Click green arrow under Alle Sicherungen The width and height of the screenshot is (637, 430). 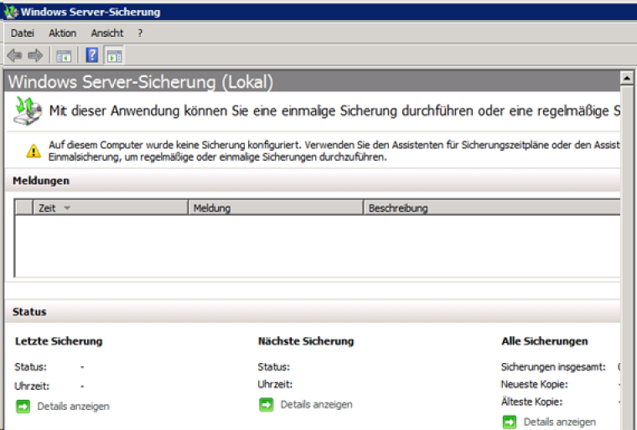coord(510,422)
